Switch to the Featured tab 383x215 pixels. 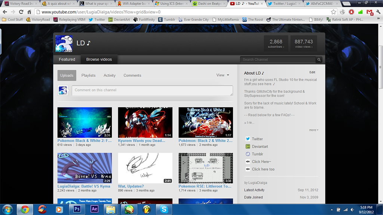pyautogui.click(x=67, y=59)
